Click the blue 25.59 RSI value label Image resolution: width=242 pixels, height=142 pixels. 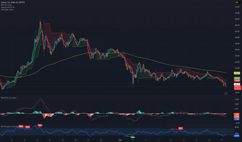pyautogui.click(x=237, y=136)
